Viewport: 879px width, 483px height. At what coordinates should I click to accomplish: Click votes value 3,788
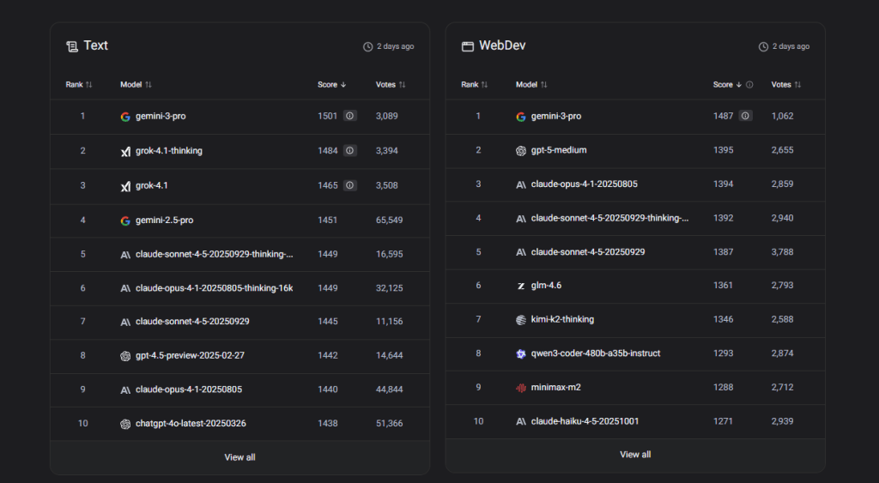[x=782, y=252]
